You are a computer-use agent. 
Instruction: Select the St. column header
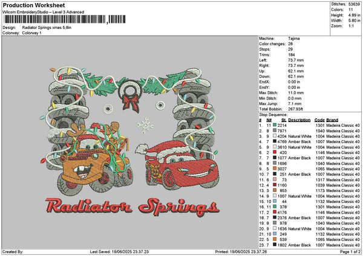coord(284,120)
